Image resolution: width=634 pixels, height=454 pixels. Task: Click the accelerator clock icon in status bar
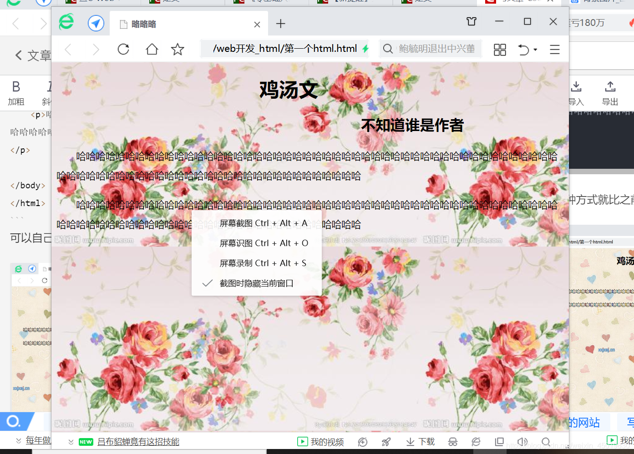(363, 442)
